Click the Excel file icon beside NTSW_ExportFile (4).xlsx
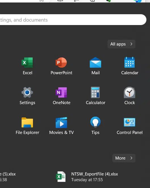The height and width of the screenshot is (188, 150). pos(61,177)
